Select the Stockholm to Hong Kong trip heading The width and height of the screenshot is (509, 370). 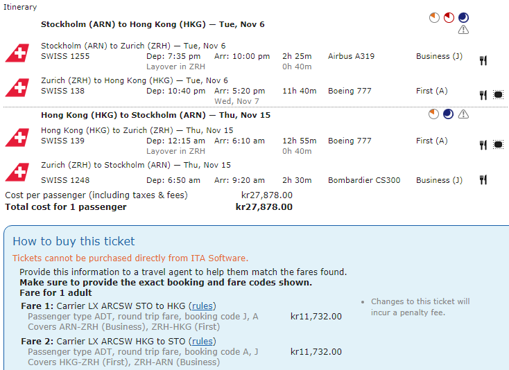pos(153,24)
